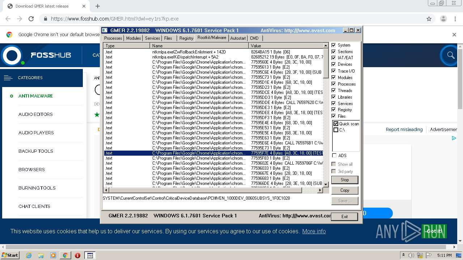Viewport: 463px width, 260px height.
Task: Click the Copy button
Action: (x=345, y=190)
